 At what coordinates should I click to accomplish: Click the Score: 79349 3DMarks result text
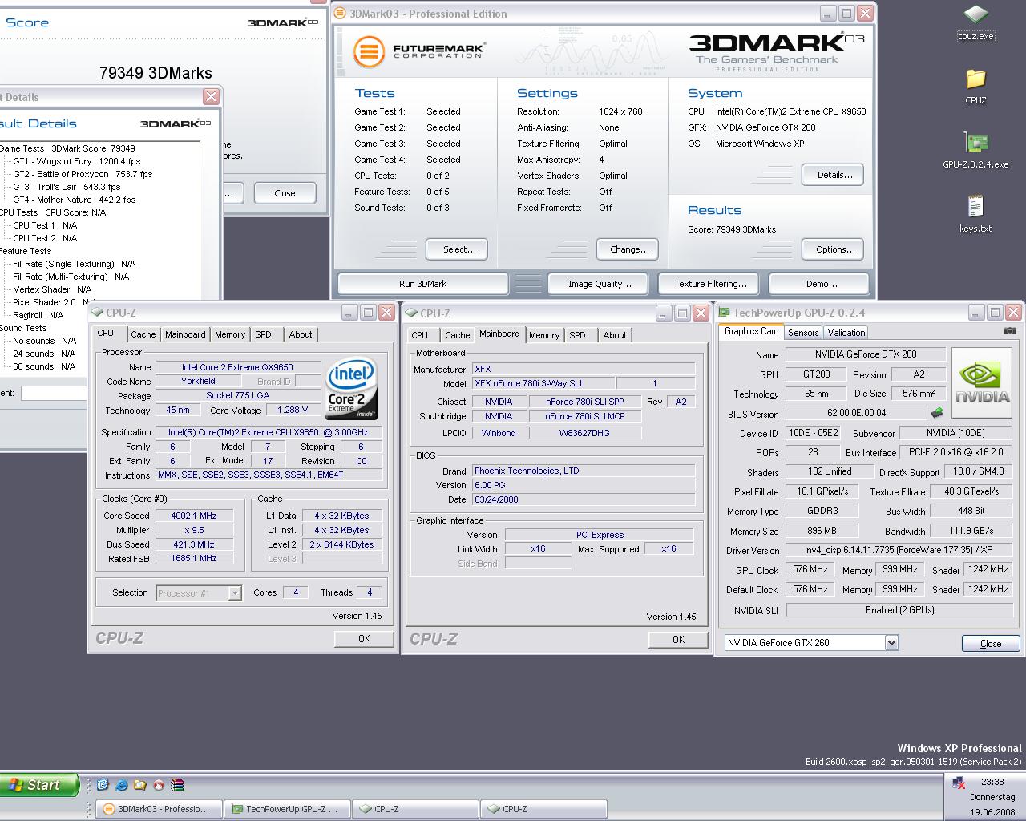click(732, 229)
